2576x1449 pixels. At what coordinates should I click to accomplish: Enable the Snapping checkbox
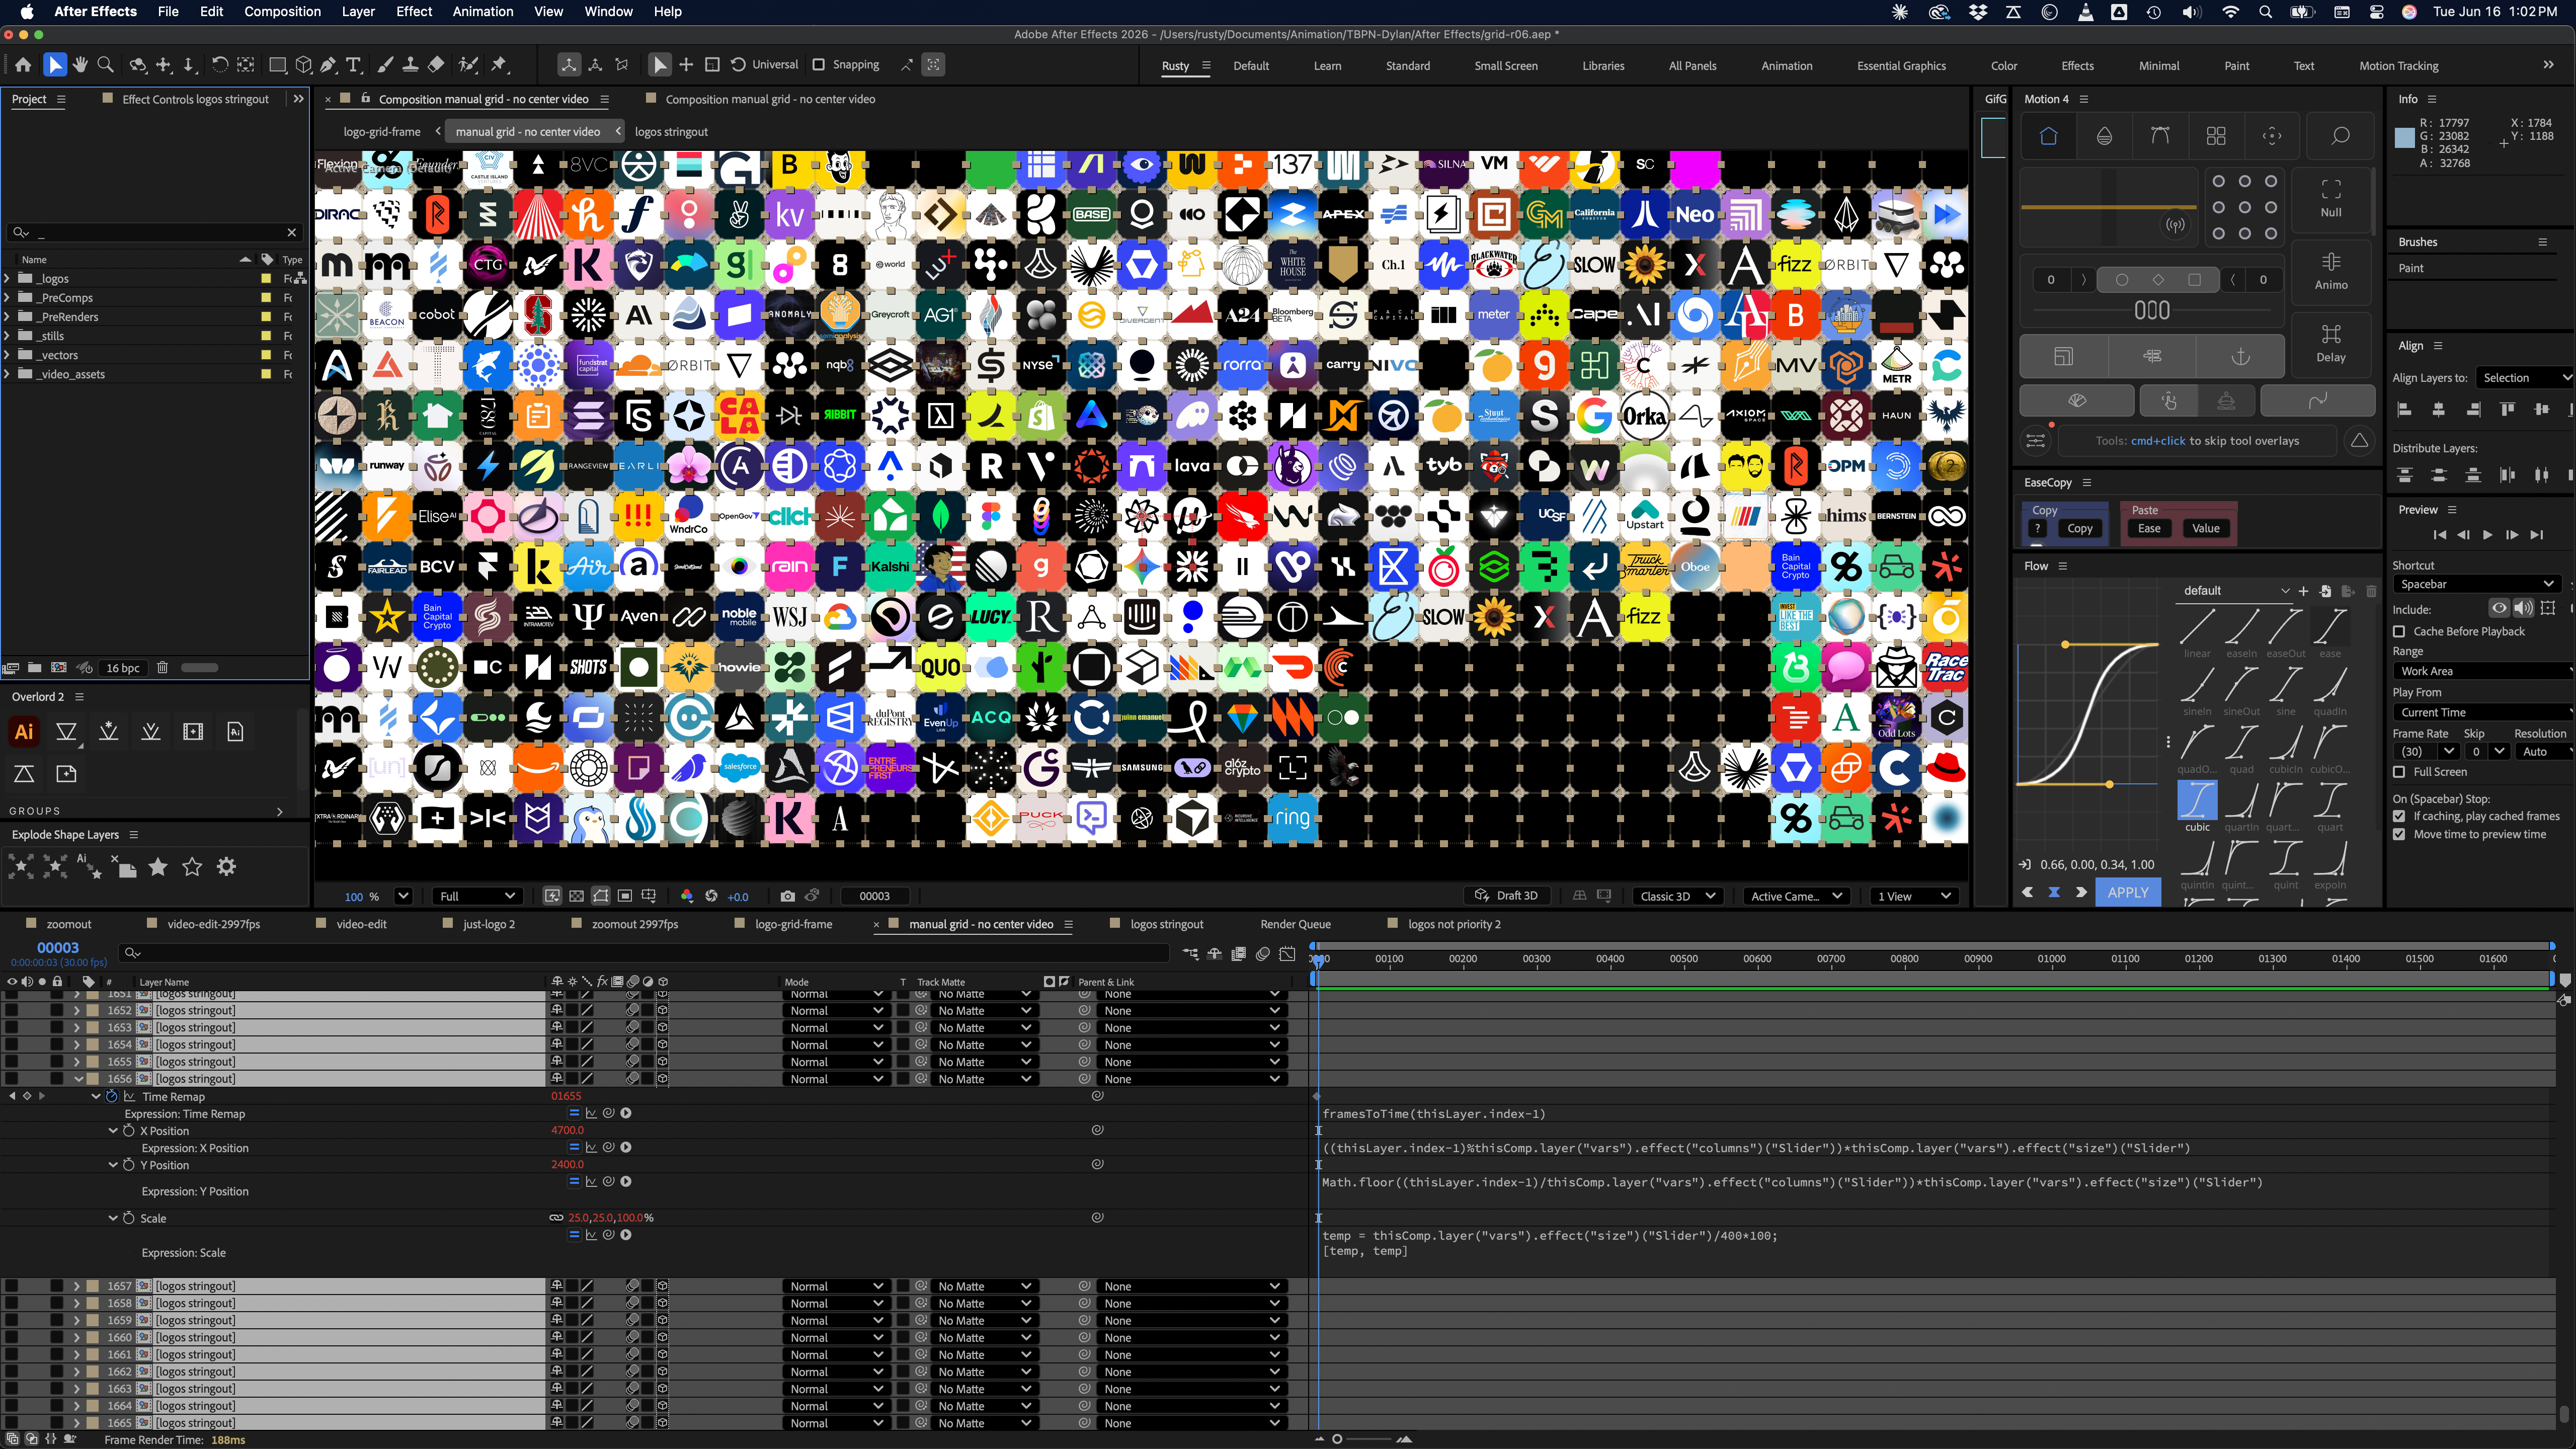point(819,65)
